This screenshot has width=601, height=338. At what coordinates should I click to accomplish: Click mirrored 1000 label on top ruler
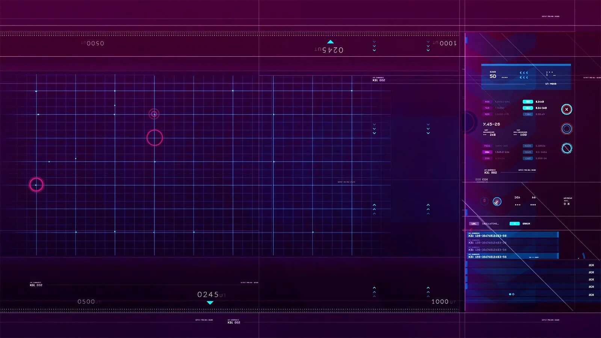(448, 44)
